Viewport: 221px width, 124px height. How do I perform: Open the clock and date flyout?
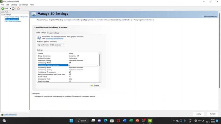click(210, 121)
